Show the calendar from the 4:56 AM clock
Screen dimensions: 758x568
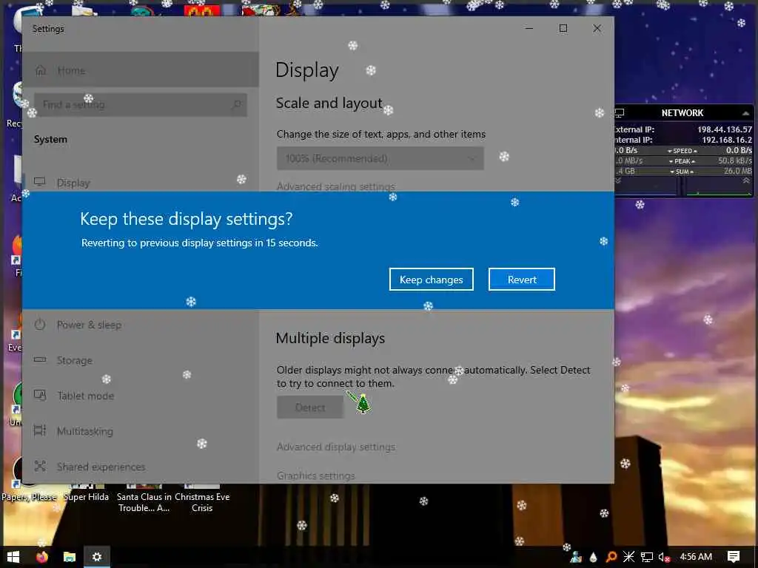pyautogui.click(x=696, y=557)
